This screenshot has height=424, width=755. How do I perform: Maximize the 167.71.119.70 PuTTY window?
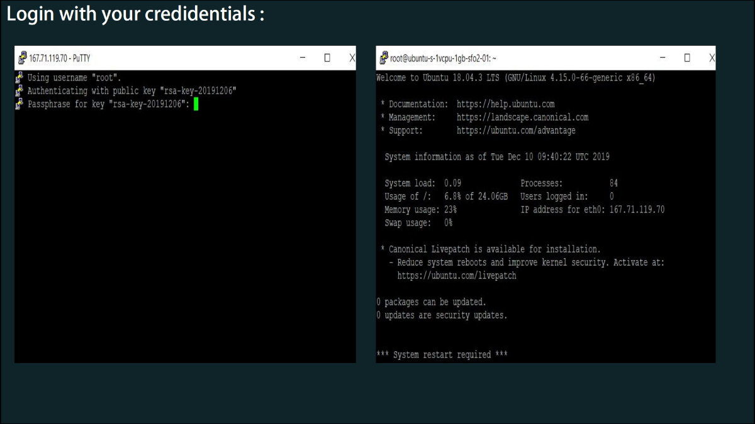327,58
